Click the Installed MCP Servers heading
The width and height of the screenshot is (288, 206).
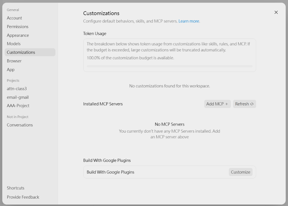103,104
